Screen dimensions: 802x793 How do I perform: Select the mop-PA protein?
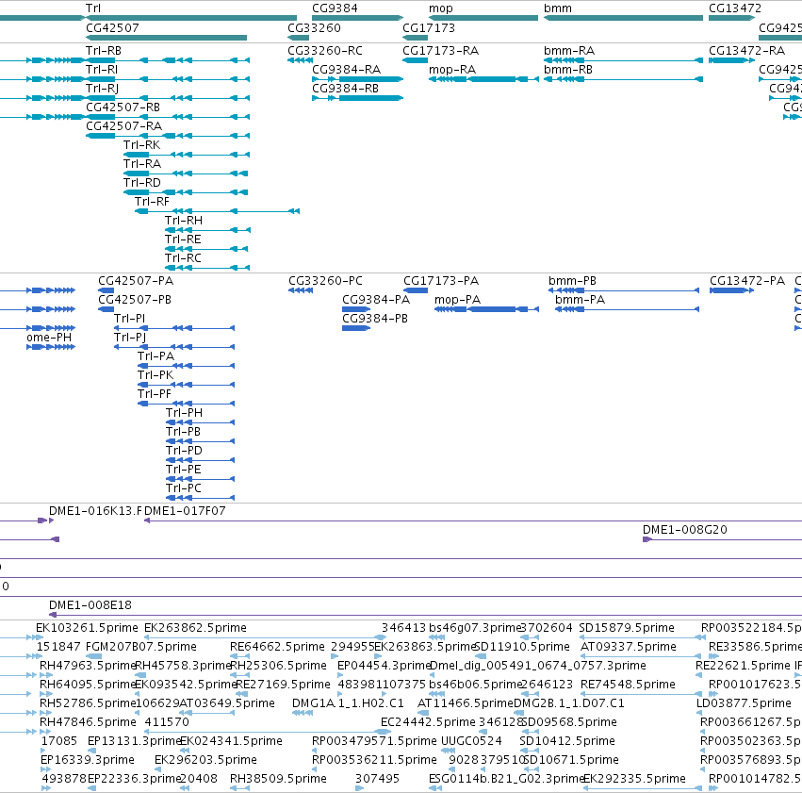click(457, 300)
